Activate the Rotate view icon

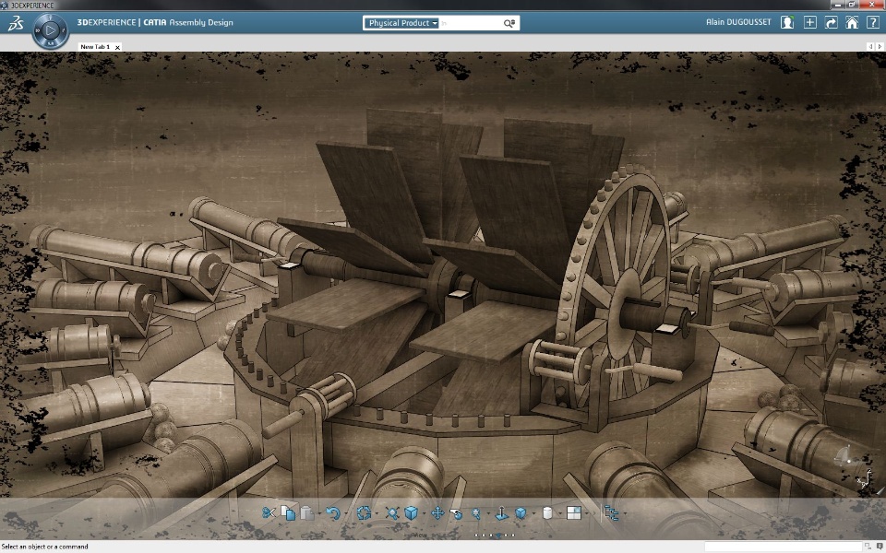tap(456, 513)
